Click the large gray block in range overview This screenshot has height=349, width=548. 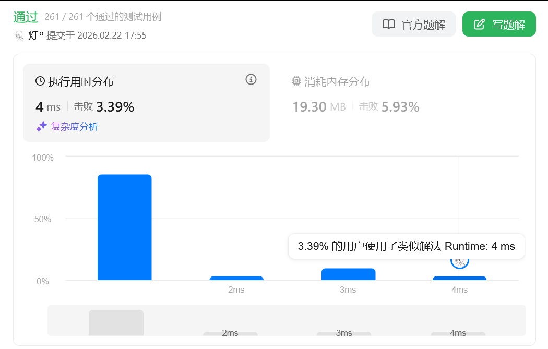[116, 322]
